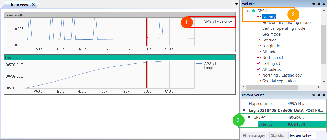Image resolution: width=327 pixels, height=140 pixels.
Task: Pin the Variables panel
Action: point(319,4)
